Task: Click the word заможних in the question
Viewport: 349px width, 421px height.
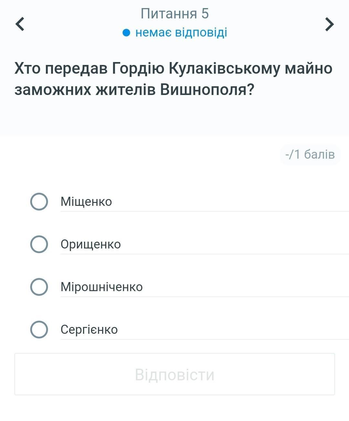Action: coord(53,90)
